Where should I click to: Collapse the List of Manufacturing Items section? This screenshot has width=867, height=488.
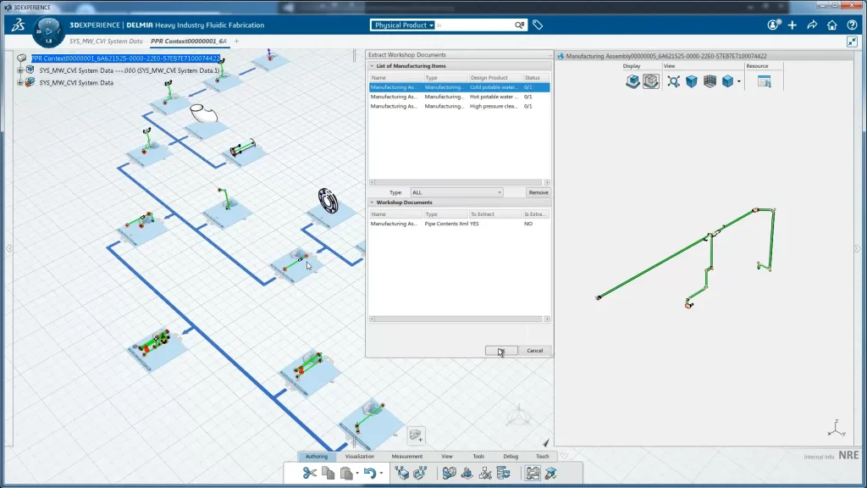[x=373, y=66]
